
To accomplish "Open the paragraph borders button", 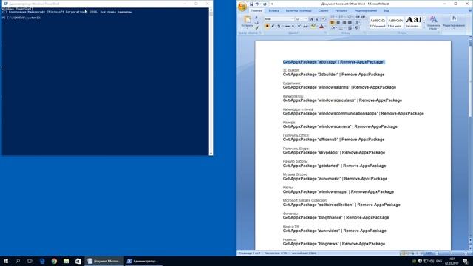I will coord(341,28).
